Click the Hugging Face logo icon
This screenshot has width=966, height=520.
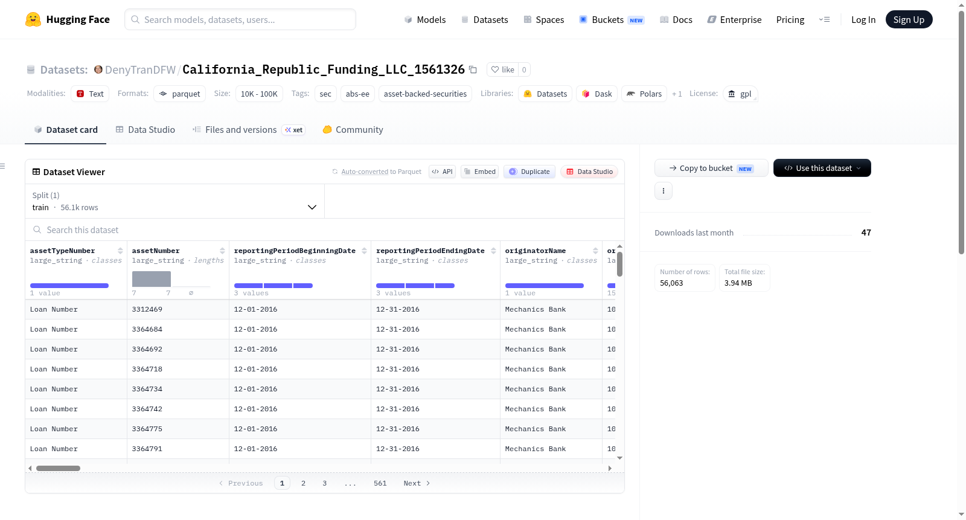coord(33,19)
